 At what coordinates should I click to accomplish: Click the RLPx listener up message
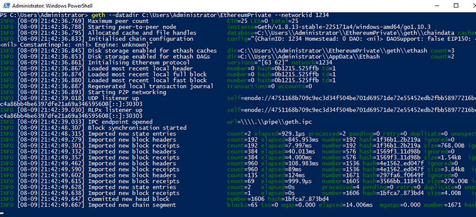coord(115,110)
